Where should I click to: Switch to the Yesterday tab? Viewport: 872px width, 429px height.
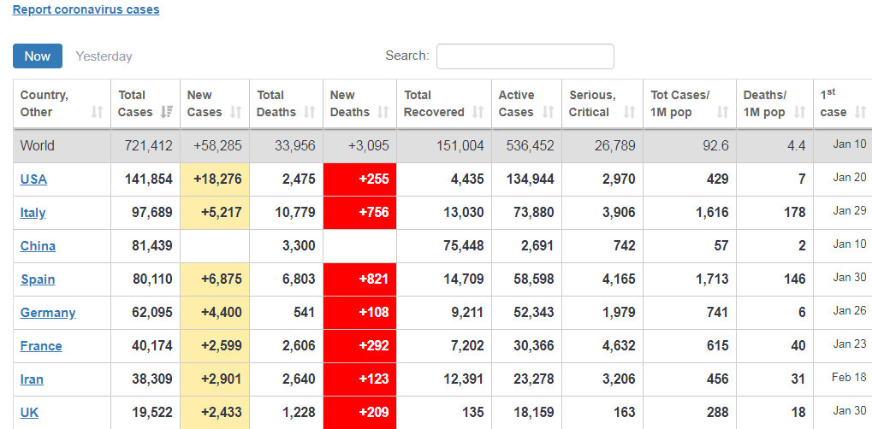(x=104, y=56)
